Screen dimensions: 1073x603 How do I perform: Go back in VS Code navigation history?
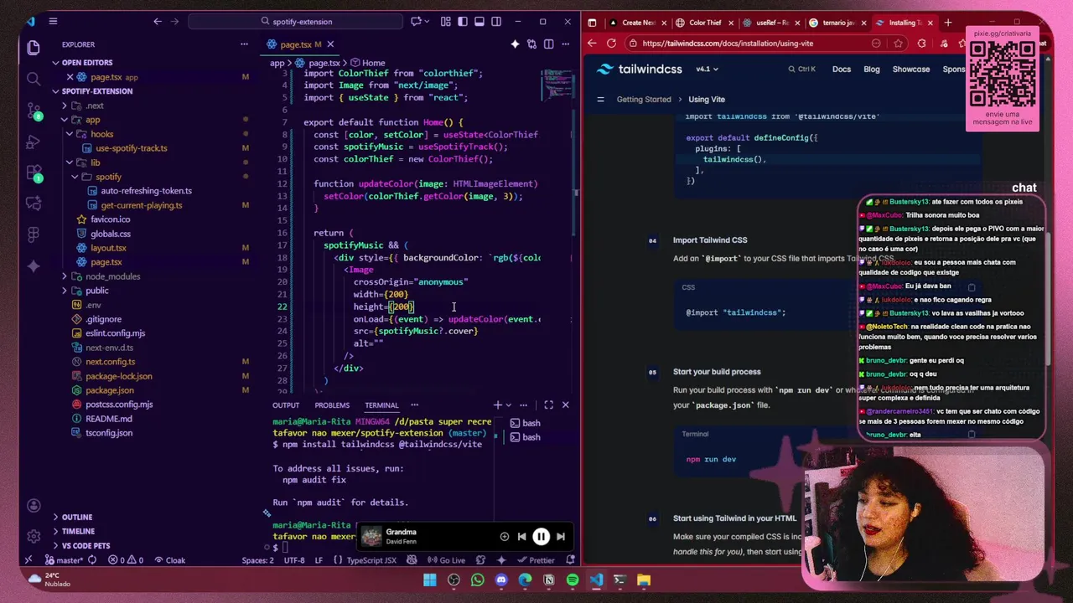(x=158, y=22)
